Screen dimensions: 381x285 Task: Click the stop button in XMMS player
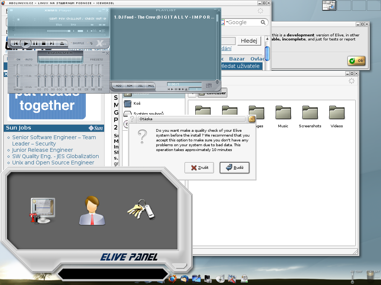(x=44, y=43)
